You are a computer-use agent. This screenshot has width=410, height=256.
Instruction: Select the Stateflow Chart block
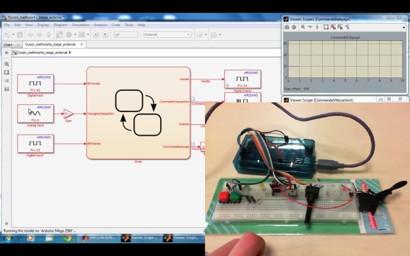[138, 113]
